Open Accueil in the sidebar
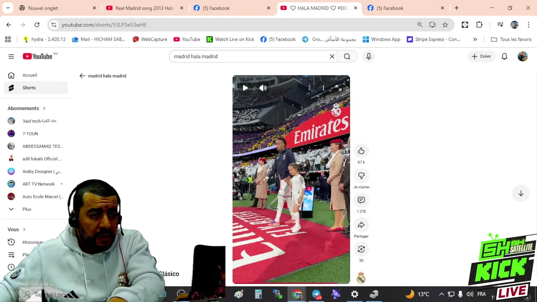The height and width of the screenshot is (302, 537). click(x=36, y=75)
